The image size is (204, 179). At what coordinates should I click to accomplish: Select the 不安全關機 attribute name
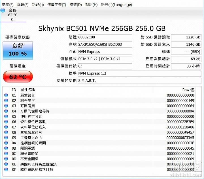point(29,159)
